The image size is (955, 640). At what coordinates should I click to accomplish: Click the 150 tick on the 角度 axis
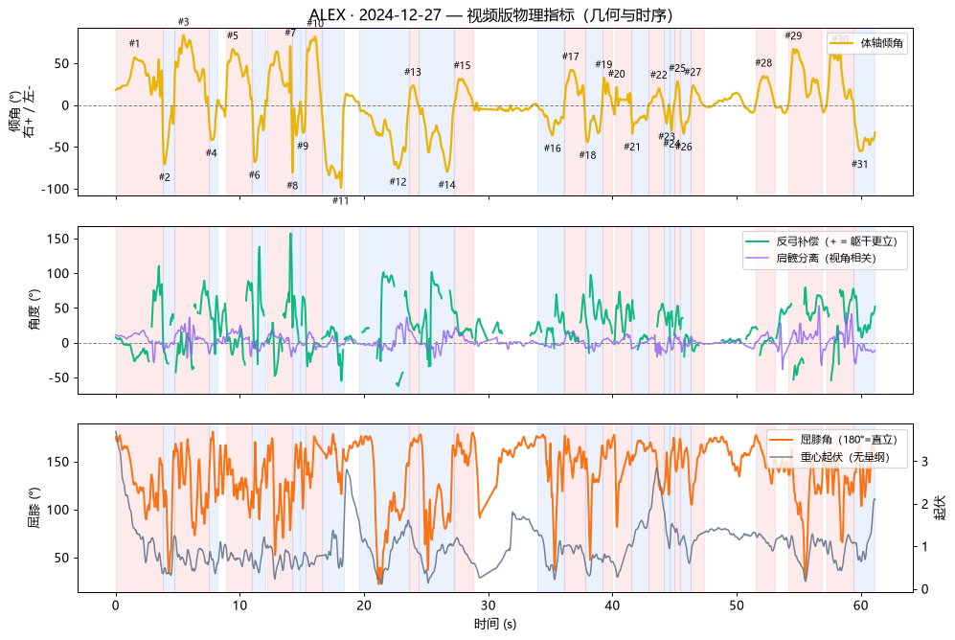(x=58, y=240)
